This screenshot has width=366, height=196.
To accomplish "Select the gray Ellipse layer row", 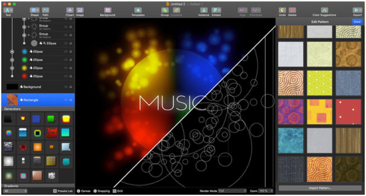I will pyautogui.click(x=38, y=43).
